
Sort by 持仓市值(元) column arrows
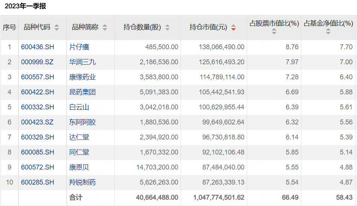(x=233, y=27)
